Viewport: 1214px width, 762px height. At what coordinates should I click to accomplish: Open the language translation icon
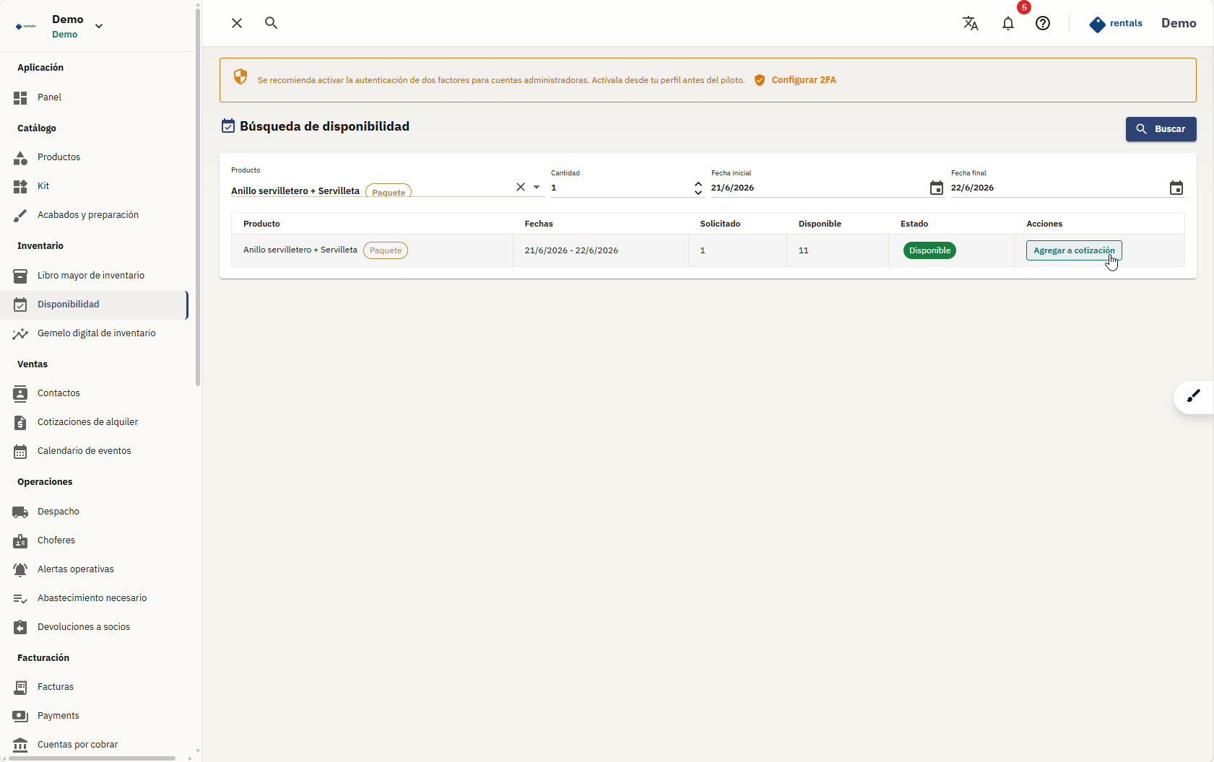point(971,23)
